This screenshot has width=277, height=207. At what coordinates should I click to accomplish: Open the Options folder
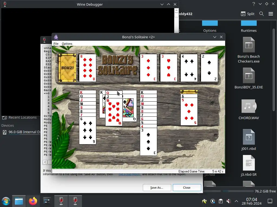click(x=210, y=27)
